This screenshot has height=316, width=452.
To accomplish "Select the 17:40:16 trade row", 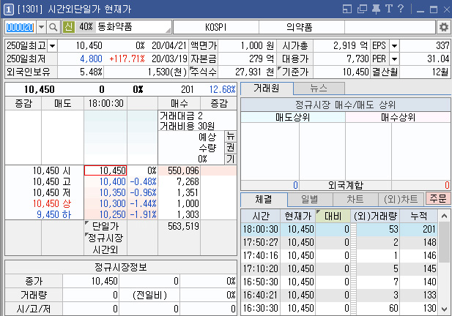I will 340,255.
